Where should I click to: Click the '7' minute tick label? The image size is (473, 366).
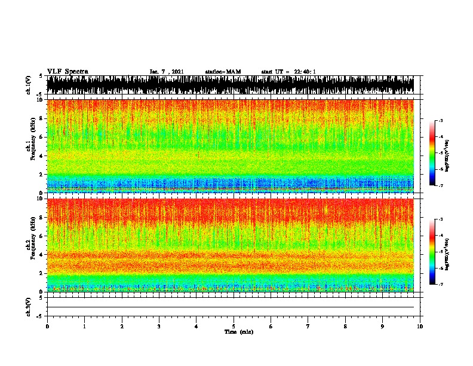point(308,327)
